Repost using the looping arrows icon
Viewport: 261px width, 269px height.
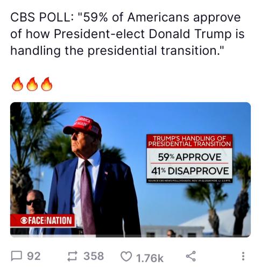pos(73,256)
